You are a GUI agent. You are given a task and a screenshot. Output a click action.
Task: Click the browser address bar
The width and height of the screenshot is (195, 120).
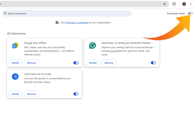pyautogui.click(x=81, y=4)
